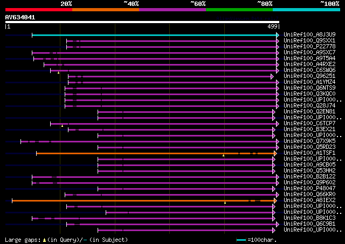Click the orange arrowhead ending the A1TSF1 alignment
Viewport: 345px width, 244px height.
275,153
